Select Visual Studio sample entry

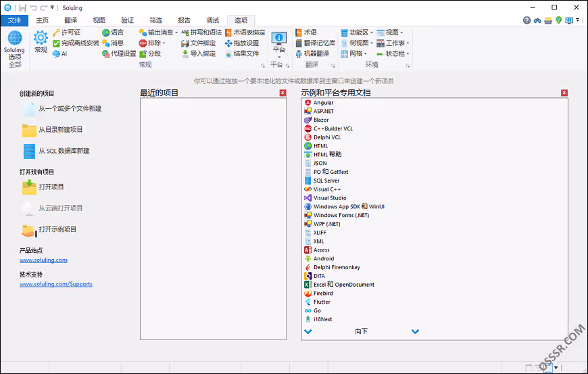click(325, 197)
